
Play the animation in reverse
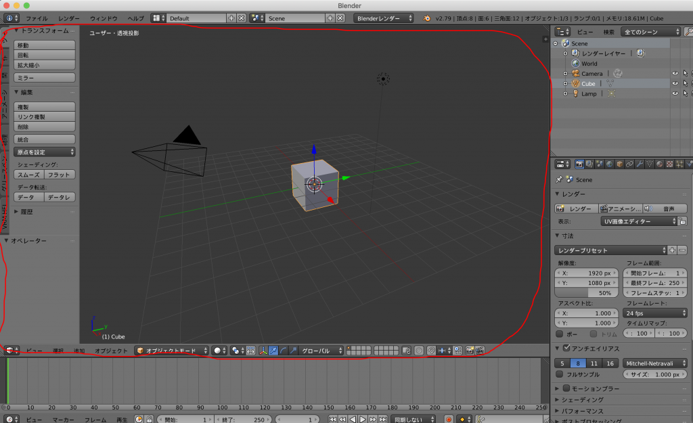pyautogui.click(x=353, y=419)
